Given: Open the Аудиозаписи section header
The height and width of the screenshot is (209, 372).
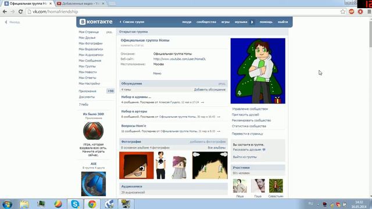Looking at the screenshot, I should click(173, 186).
